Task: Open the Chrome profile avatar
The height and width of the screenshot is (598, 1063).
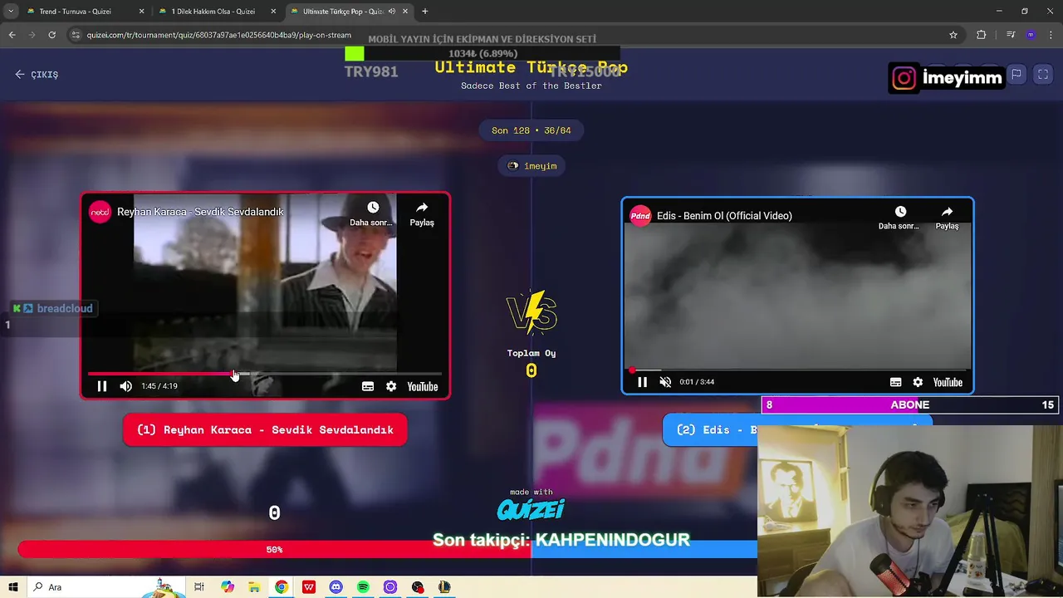Action: pyautogui.click(x=1031, y=35)
